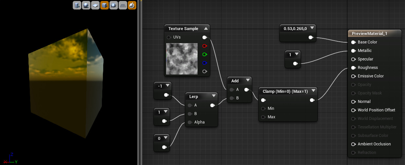The image size is (405, 165).
Task: Click Texture Sample red channel pin
Action: pos(205,46)
